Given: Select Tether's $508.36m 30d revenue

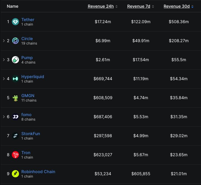Looking at the screenshot, I should [178, 22].
